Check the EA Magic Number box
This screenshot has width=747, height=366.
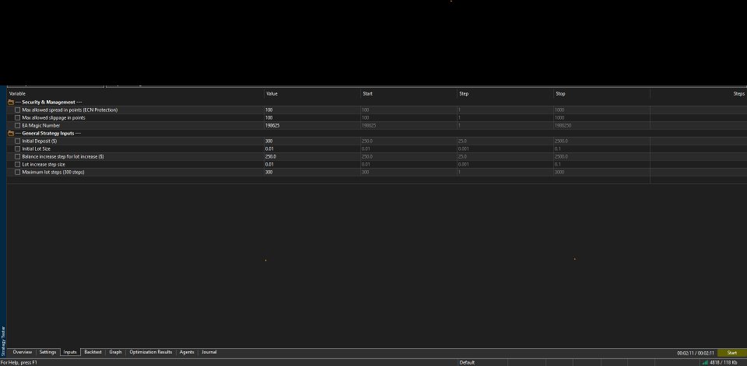click(x=18, y=126)
